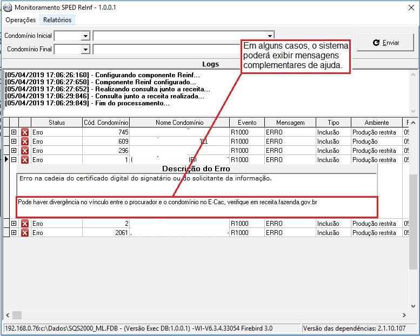Click the Ambiente column header
The height and width of the screenshot is (336, 420).
[x=377, y=123]
